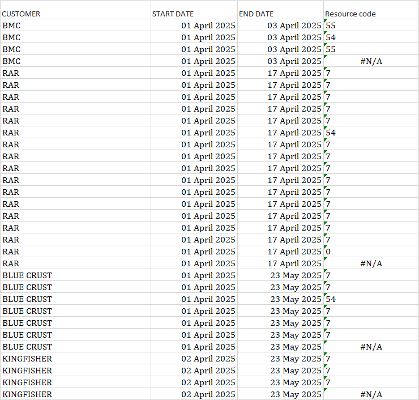Click the #N/A cell in KINGFISHER row

pos(371,394)
